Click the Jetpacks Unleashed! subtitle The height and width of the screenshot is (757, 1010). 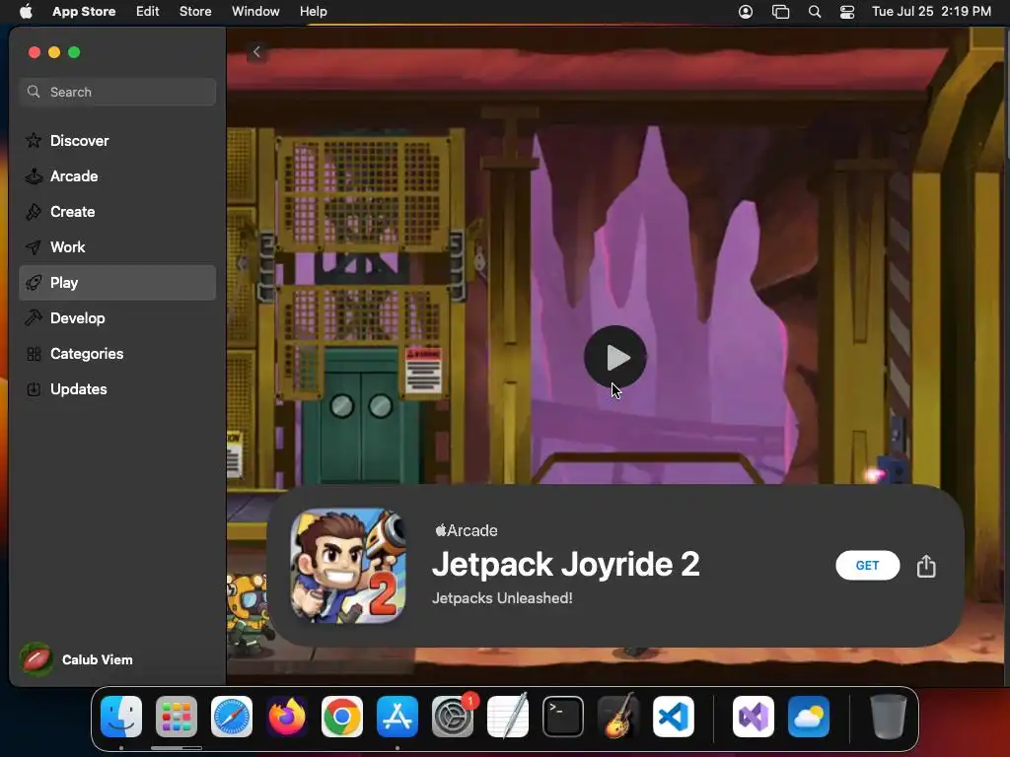pos(502,598)
